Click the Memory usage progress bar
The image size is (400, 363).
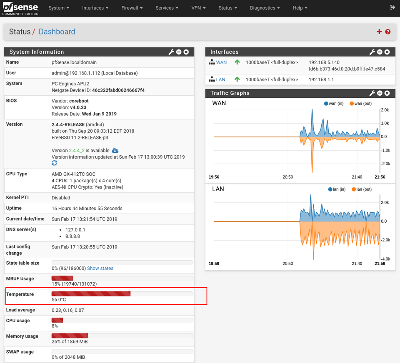122,336
